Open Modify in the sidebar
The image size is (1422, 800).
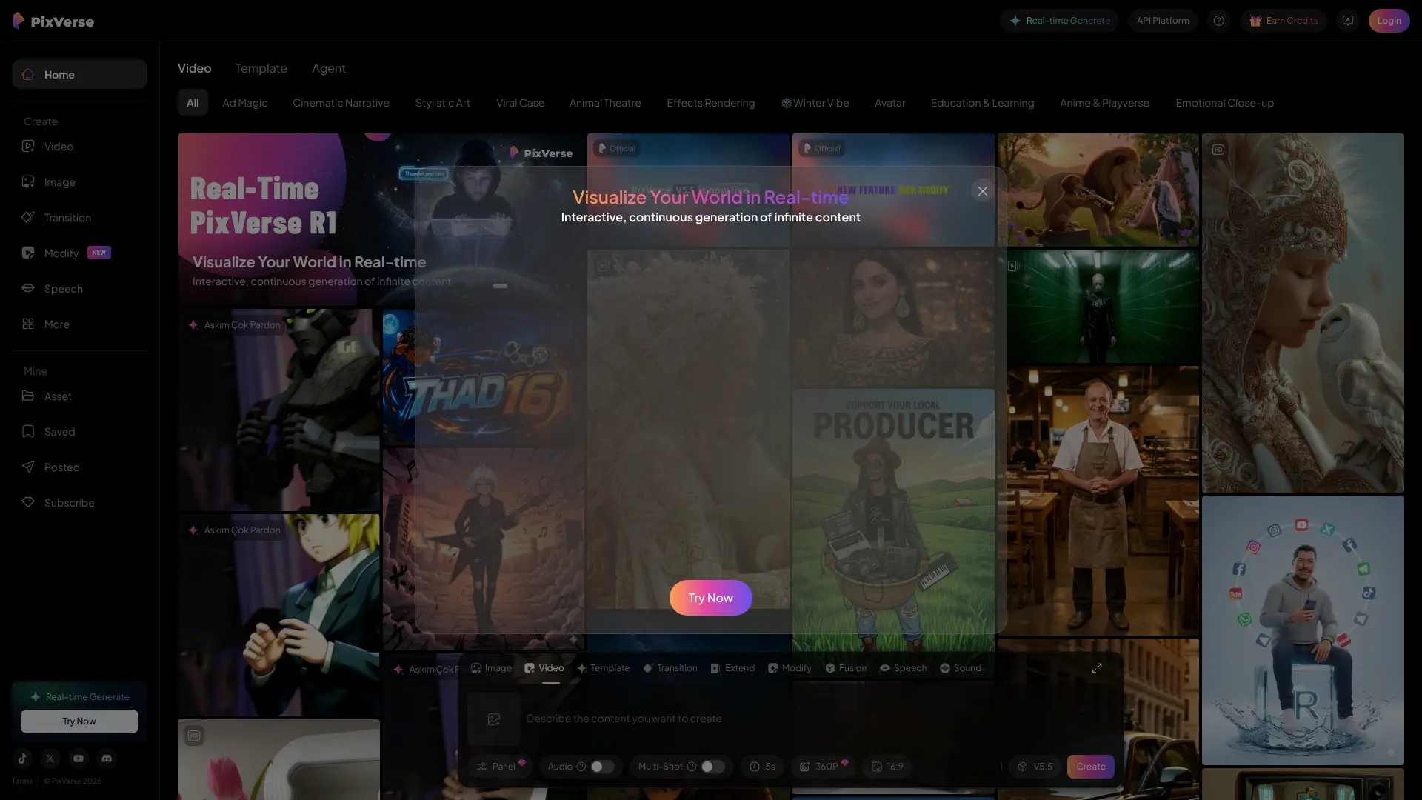click(x=79, y=253)
